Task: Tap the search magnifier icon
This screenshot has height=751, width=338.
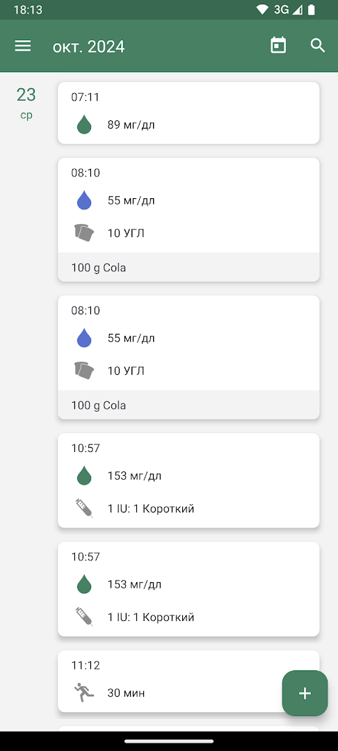Action: tap(318, 45)
